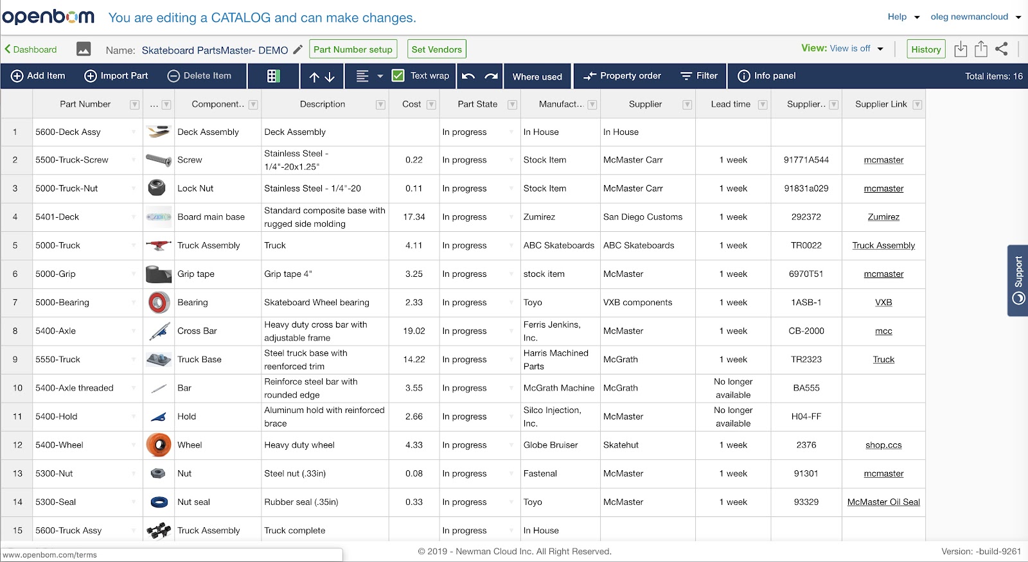The width and height of the screenshot is (1028, 562).
Task: Open the Where used view
Action: click(x=537, y=76)
